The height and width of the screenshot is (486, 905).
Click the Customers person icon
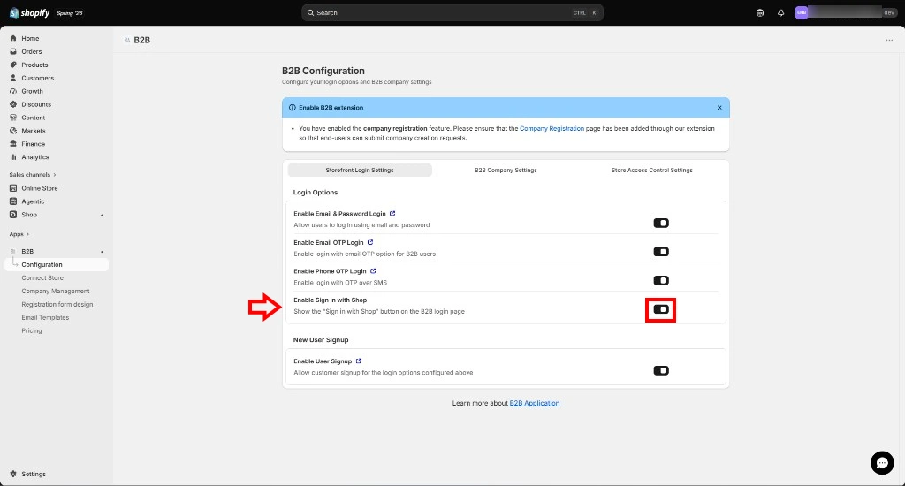tap(13, 78)
